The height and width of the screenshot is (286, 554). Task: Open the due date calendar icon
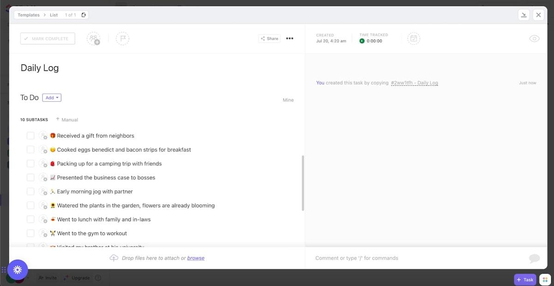414,39
